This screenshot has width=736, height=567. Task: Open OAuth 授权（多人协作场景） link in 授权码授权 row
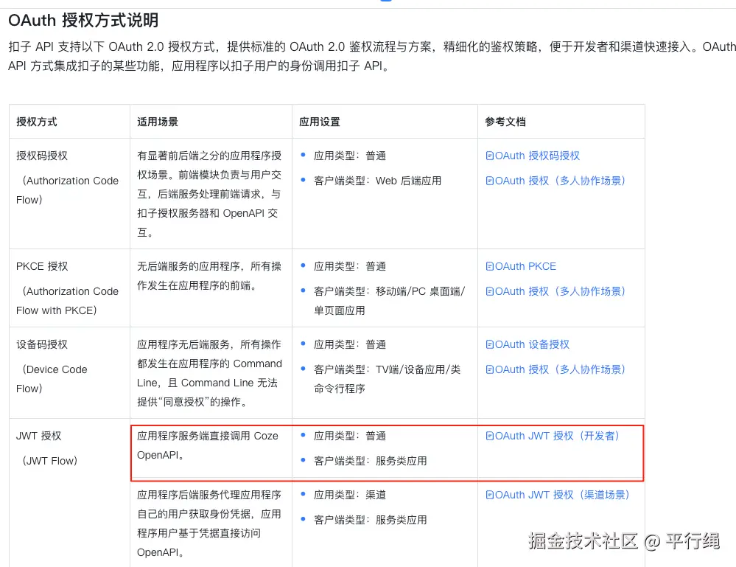555,181
